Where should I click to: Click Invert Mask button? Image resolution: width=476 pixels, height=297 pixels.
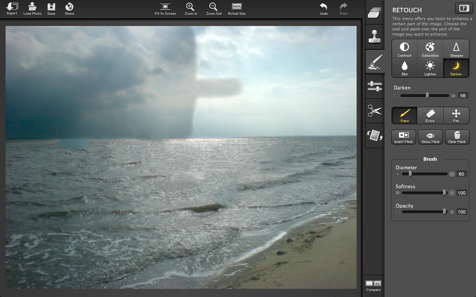tap(403, 137)
